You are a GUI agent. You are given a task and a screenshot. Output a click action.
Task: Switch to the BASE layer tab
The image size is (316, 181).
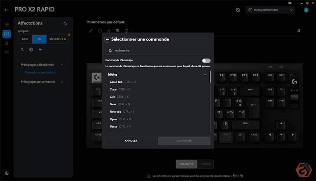tap(25, 39)
